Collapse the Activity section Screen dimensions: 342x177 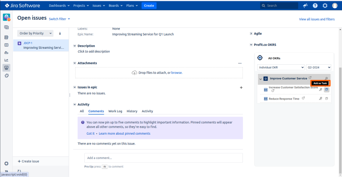[x=75, y=105]
